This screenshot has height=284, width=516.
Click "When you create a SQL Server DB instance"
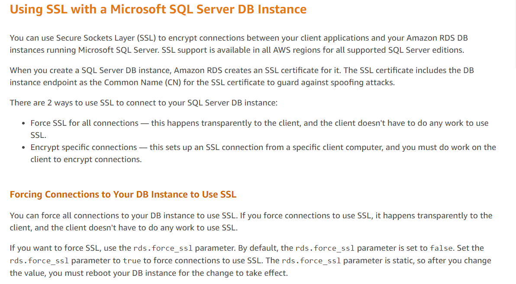coord(90,70)
